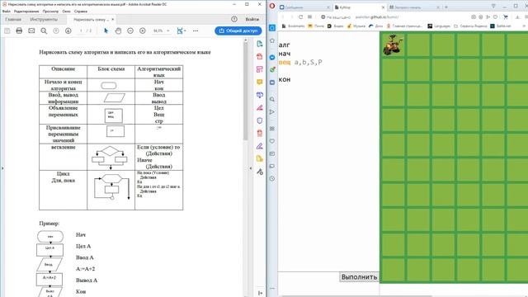Click Edit PDF icon in Acrobat right pane
The image size is (528, 297).
[x=260, y=69]
